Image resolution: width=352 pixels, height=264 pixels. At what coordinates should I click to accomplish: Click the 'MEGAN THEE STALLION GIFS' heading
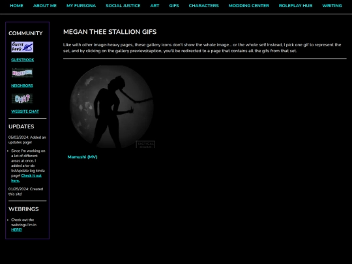tap(110, 32)
